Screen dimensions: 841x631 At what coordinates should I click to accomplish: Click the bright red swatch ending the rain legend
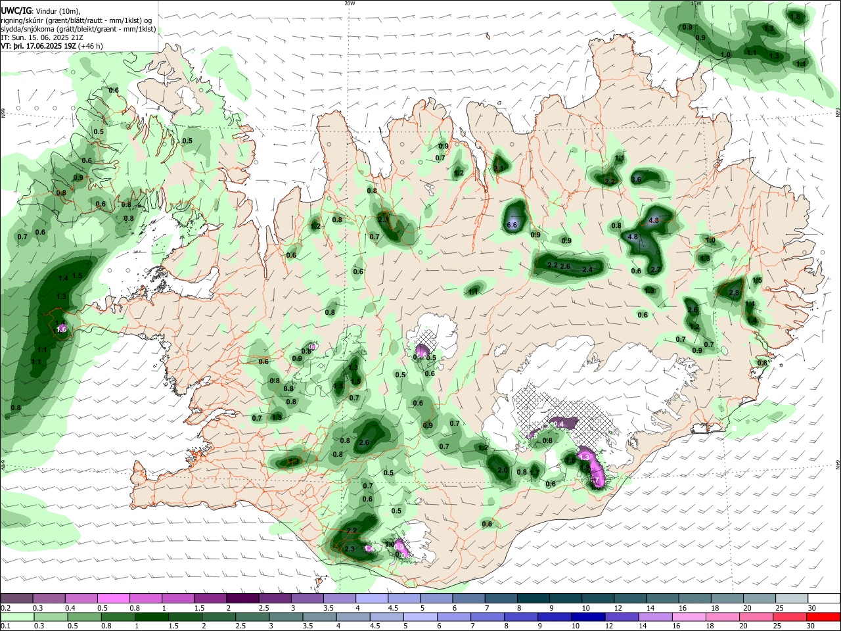pos(823,617)
